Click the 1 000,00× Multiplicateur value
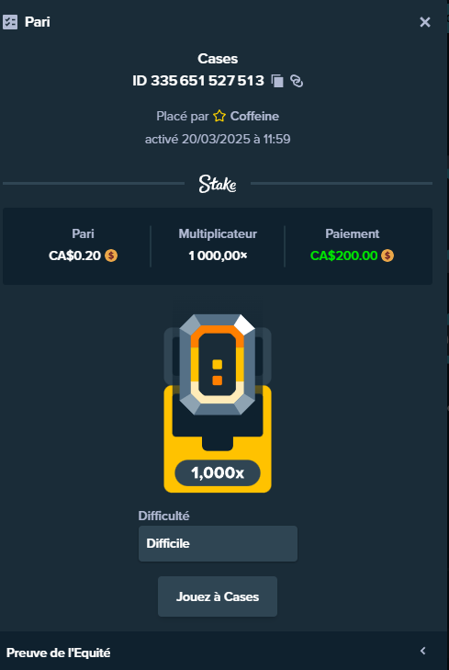This screenshot has width=449, height=670. click(x=218, y=256)
